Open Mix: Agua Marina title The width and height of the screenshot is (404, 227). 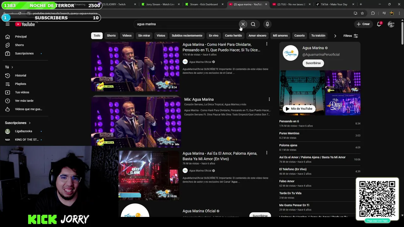199,99
